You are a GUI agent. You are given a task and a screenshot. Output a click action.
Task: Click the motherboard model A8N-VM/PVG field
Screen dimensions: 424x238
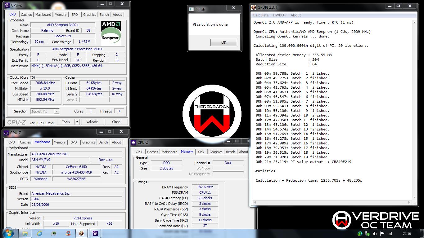pos(59,160)
